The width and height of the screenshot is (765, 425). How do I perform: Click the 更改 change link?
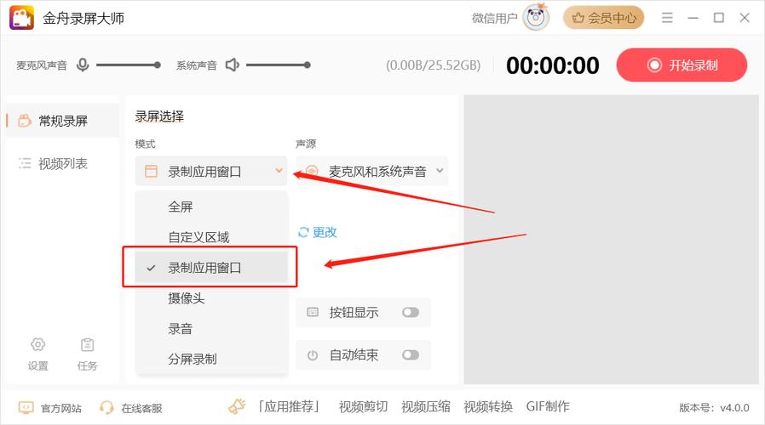pyautogui.click(x=325, y=232)
